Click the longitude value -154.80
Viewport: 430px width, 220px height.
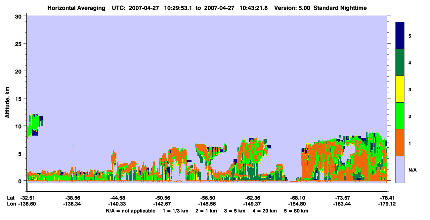click(297, 204)
